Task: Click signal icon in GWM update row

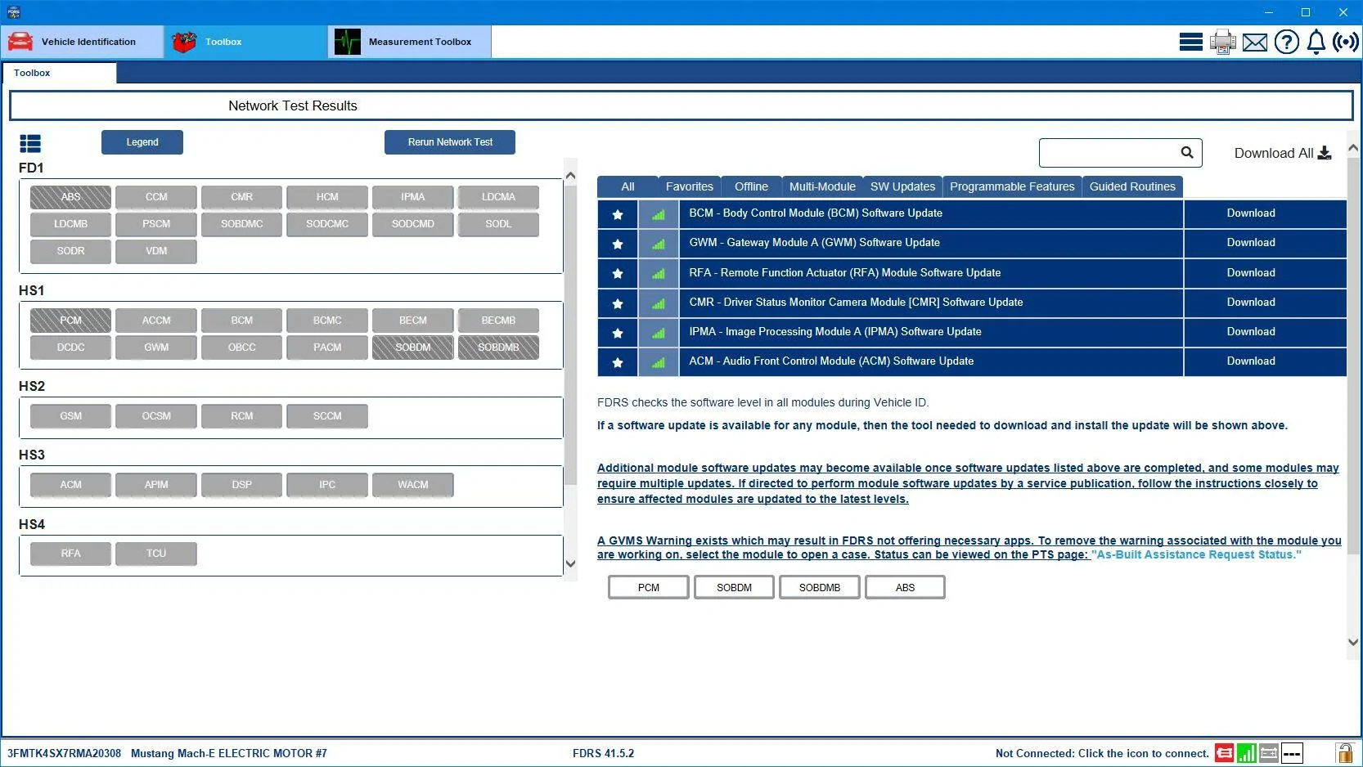Action: coord(659,244)
